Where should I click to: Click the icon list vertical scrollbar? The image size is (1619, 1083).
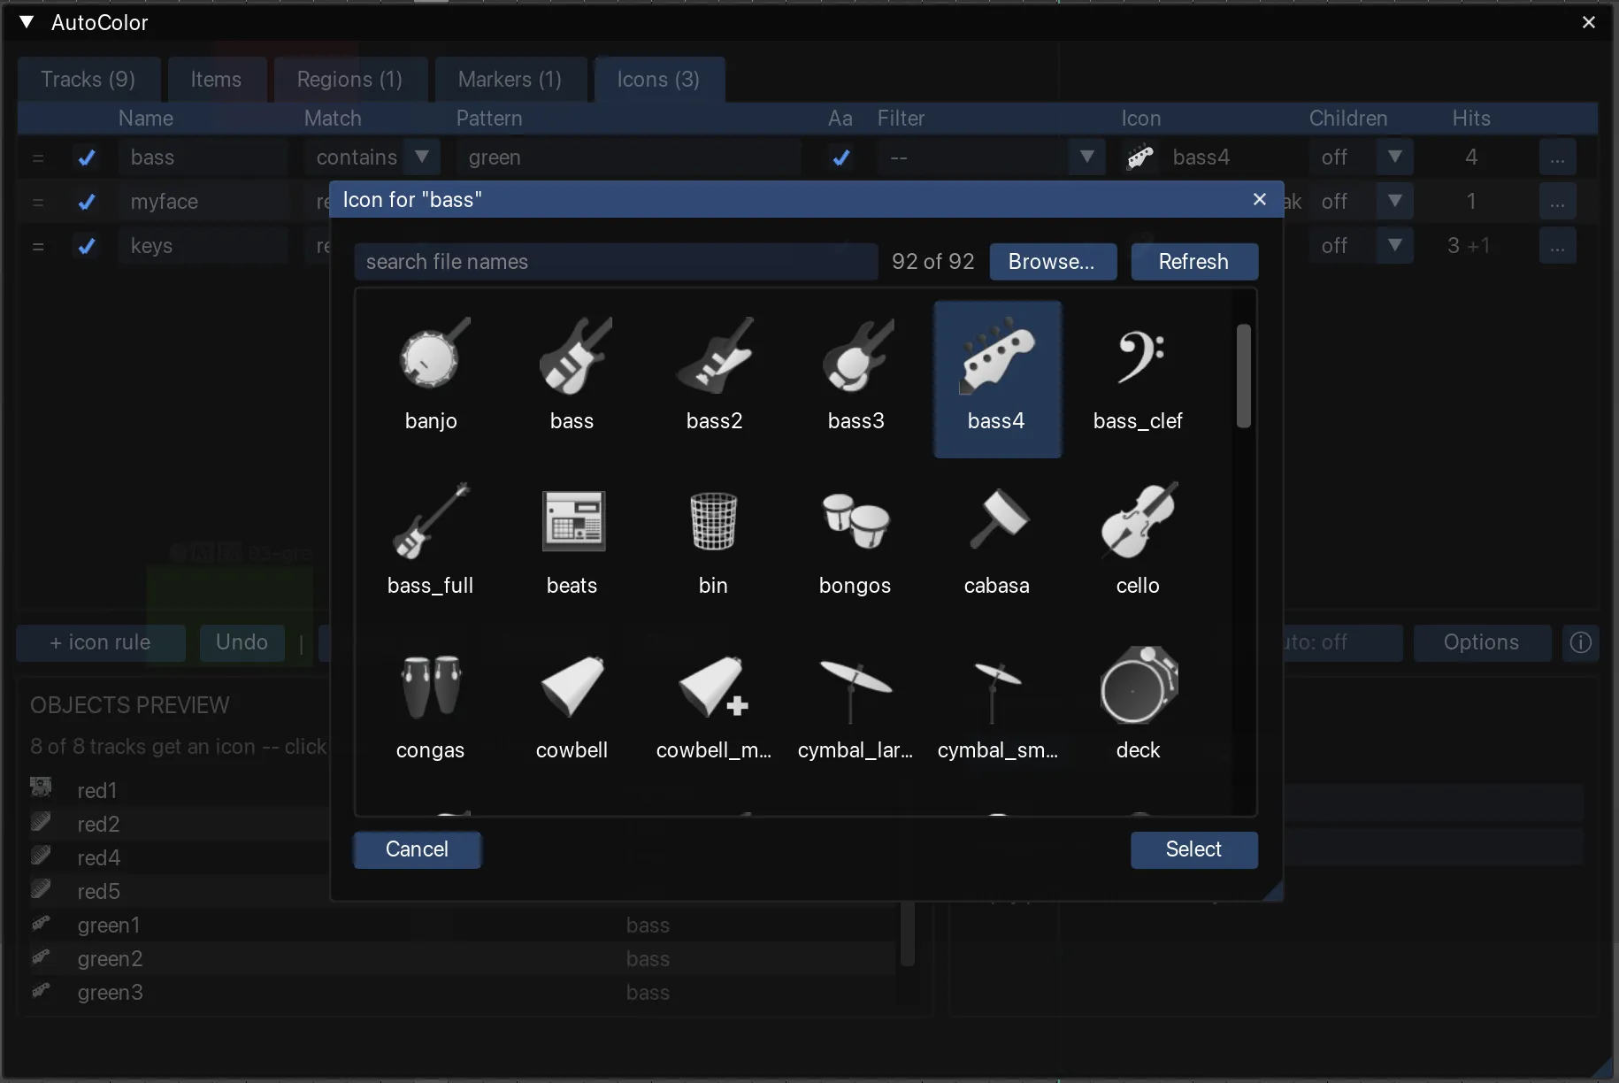pyautogui.click(x=1244, y=376)
